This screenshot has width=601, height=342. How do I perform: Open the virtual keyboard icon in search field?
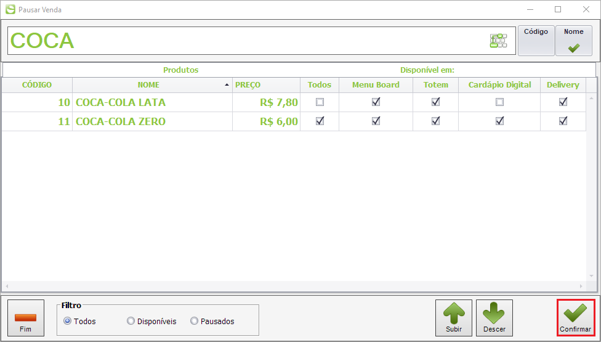(x=498, y=41)
